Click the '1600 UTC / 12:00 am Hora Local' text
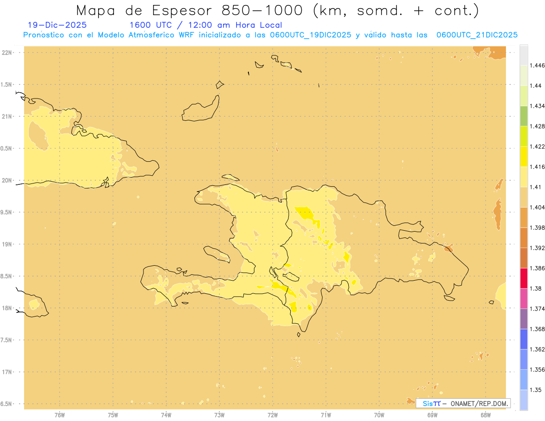 click(x=206, y=25)
